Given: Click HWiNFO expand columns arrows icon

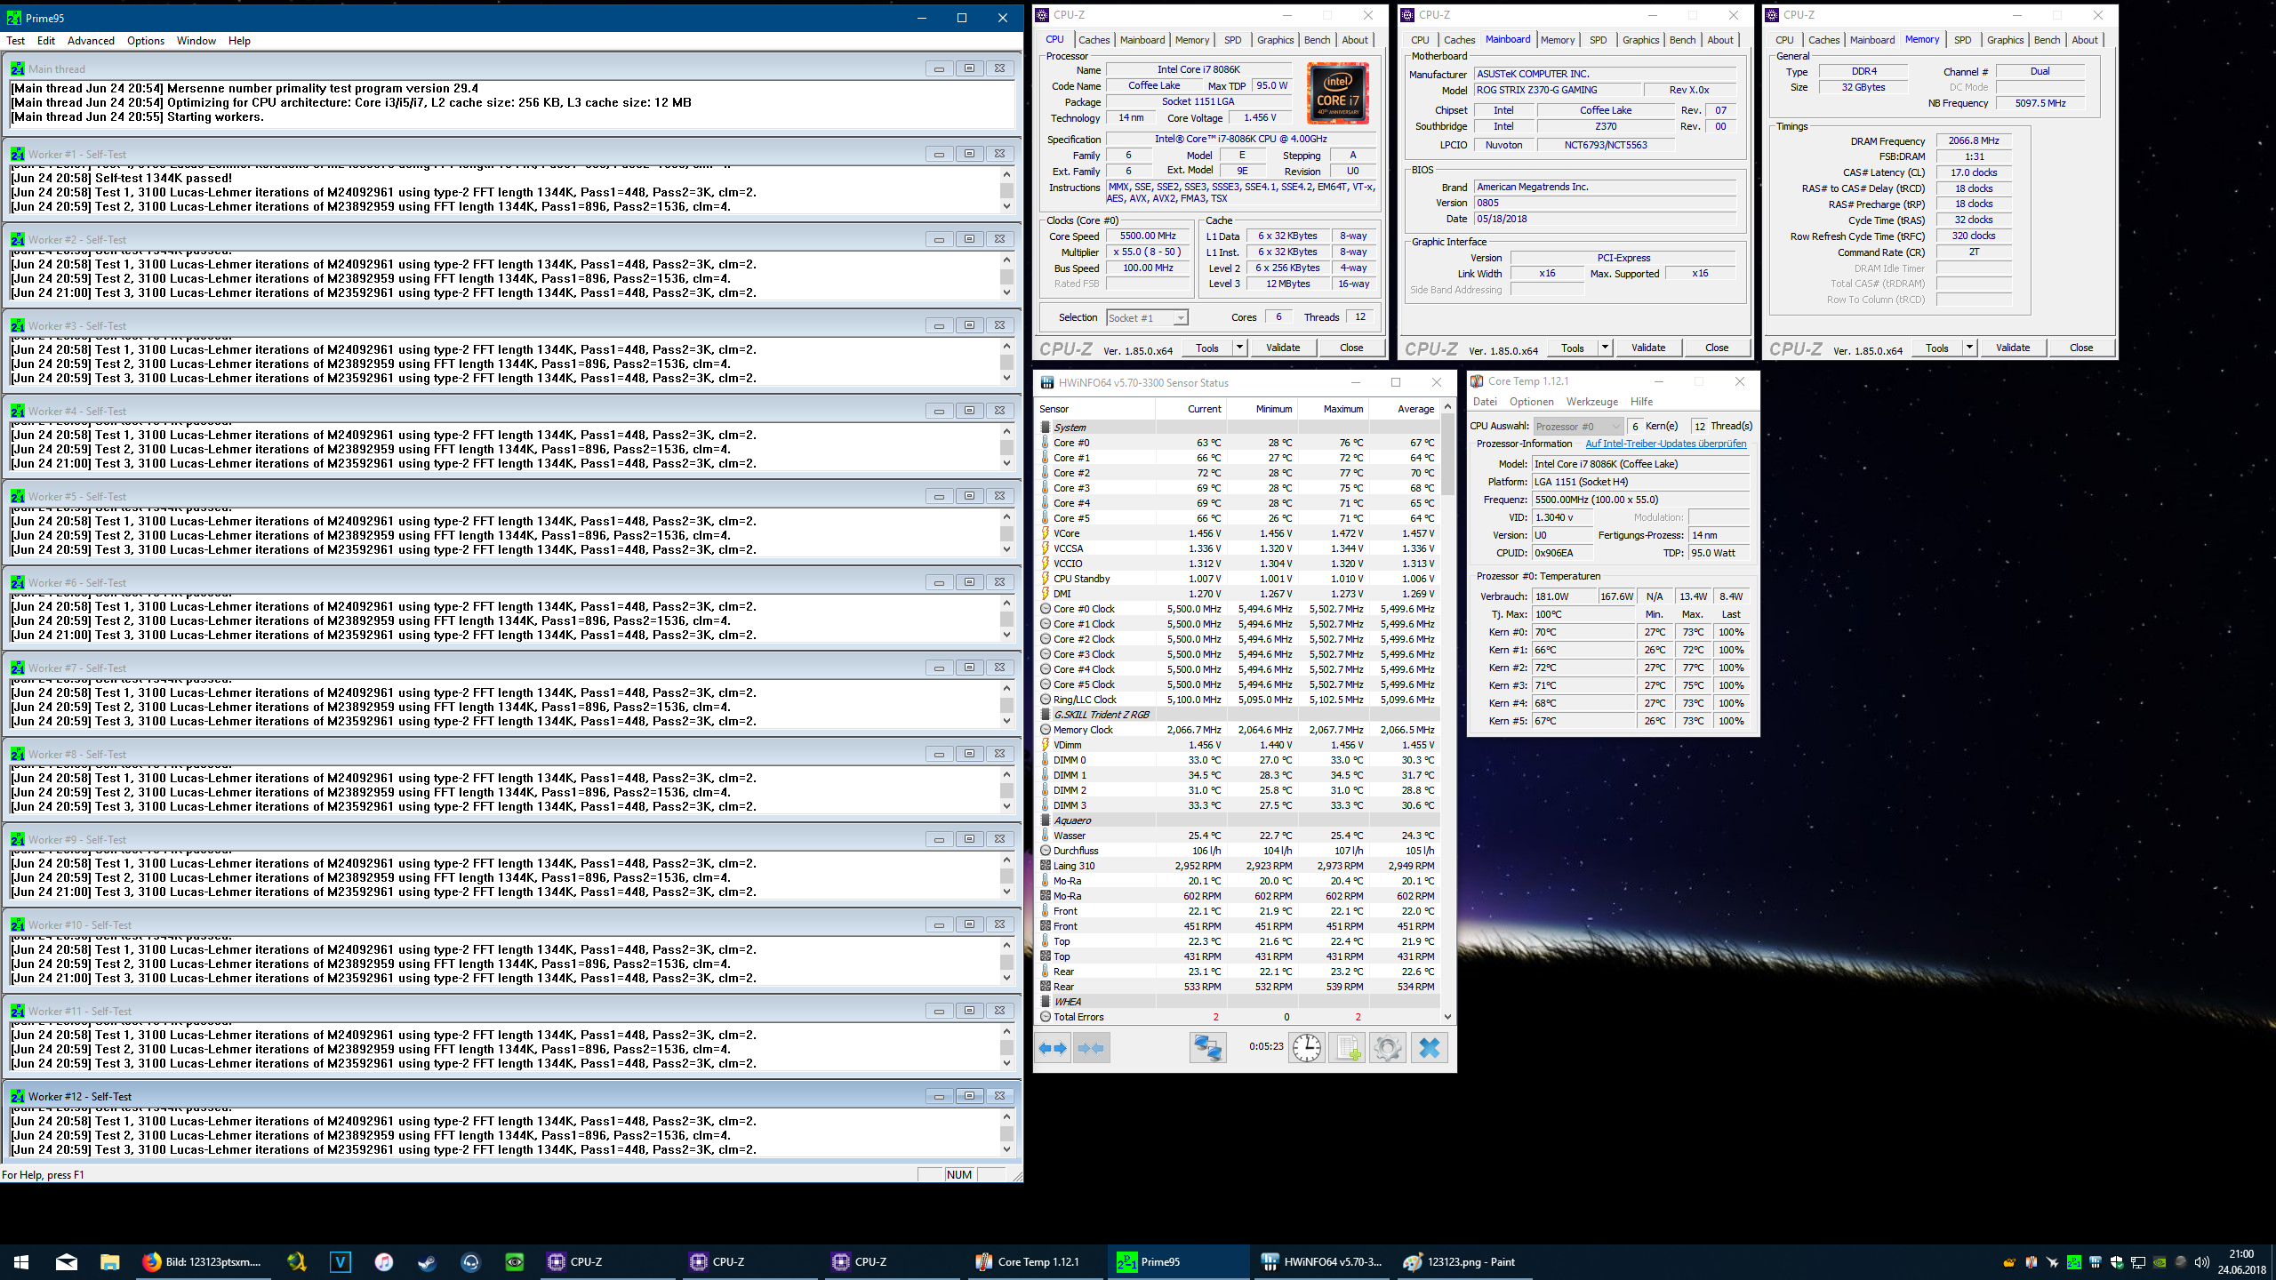Looking at the screenshot, I should click(x=1053, y=1048).
